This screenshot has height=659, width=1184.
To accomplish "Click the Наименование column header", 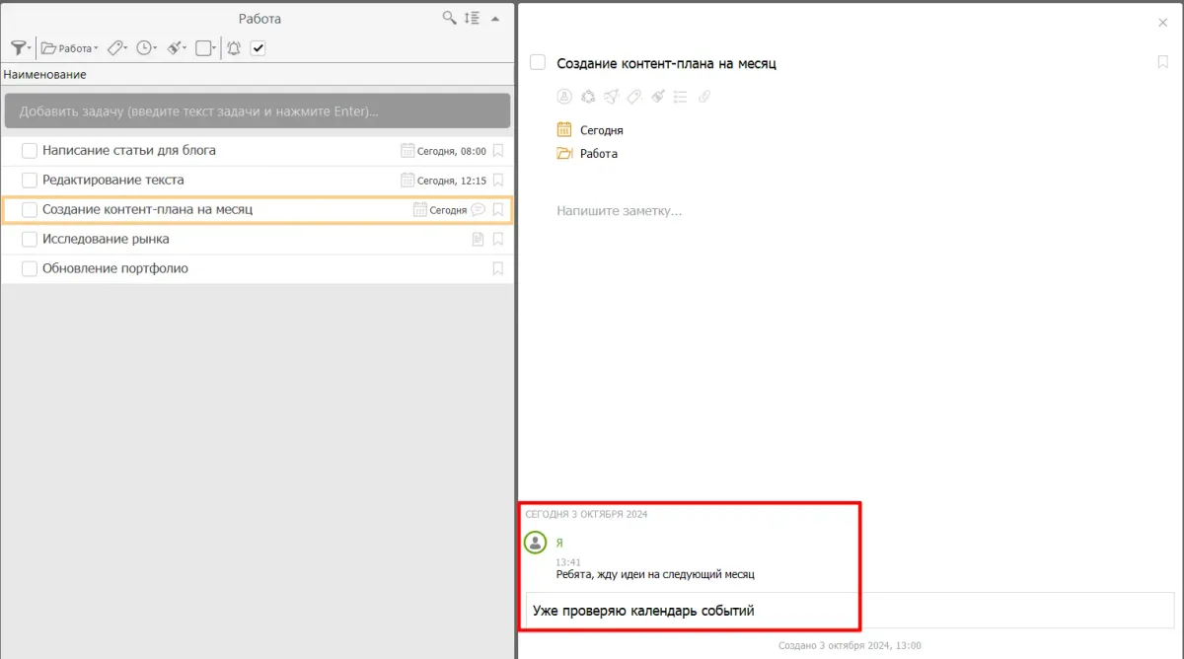I will [44, 74].
